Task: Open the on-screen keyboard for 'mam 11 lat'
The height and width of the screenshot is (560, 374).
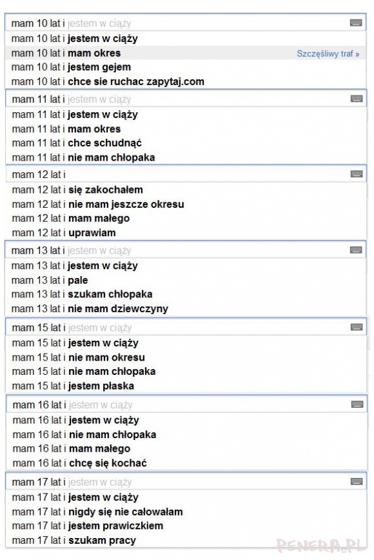Action: pos(356,97)
